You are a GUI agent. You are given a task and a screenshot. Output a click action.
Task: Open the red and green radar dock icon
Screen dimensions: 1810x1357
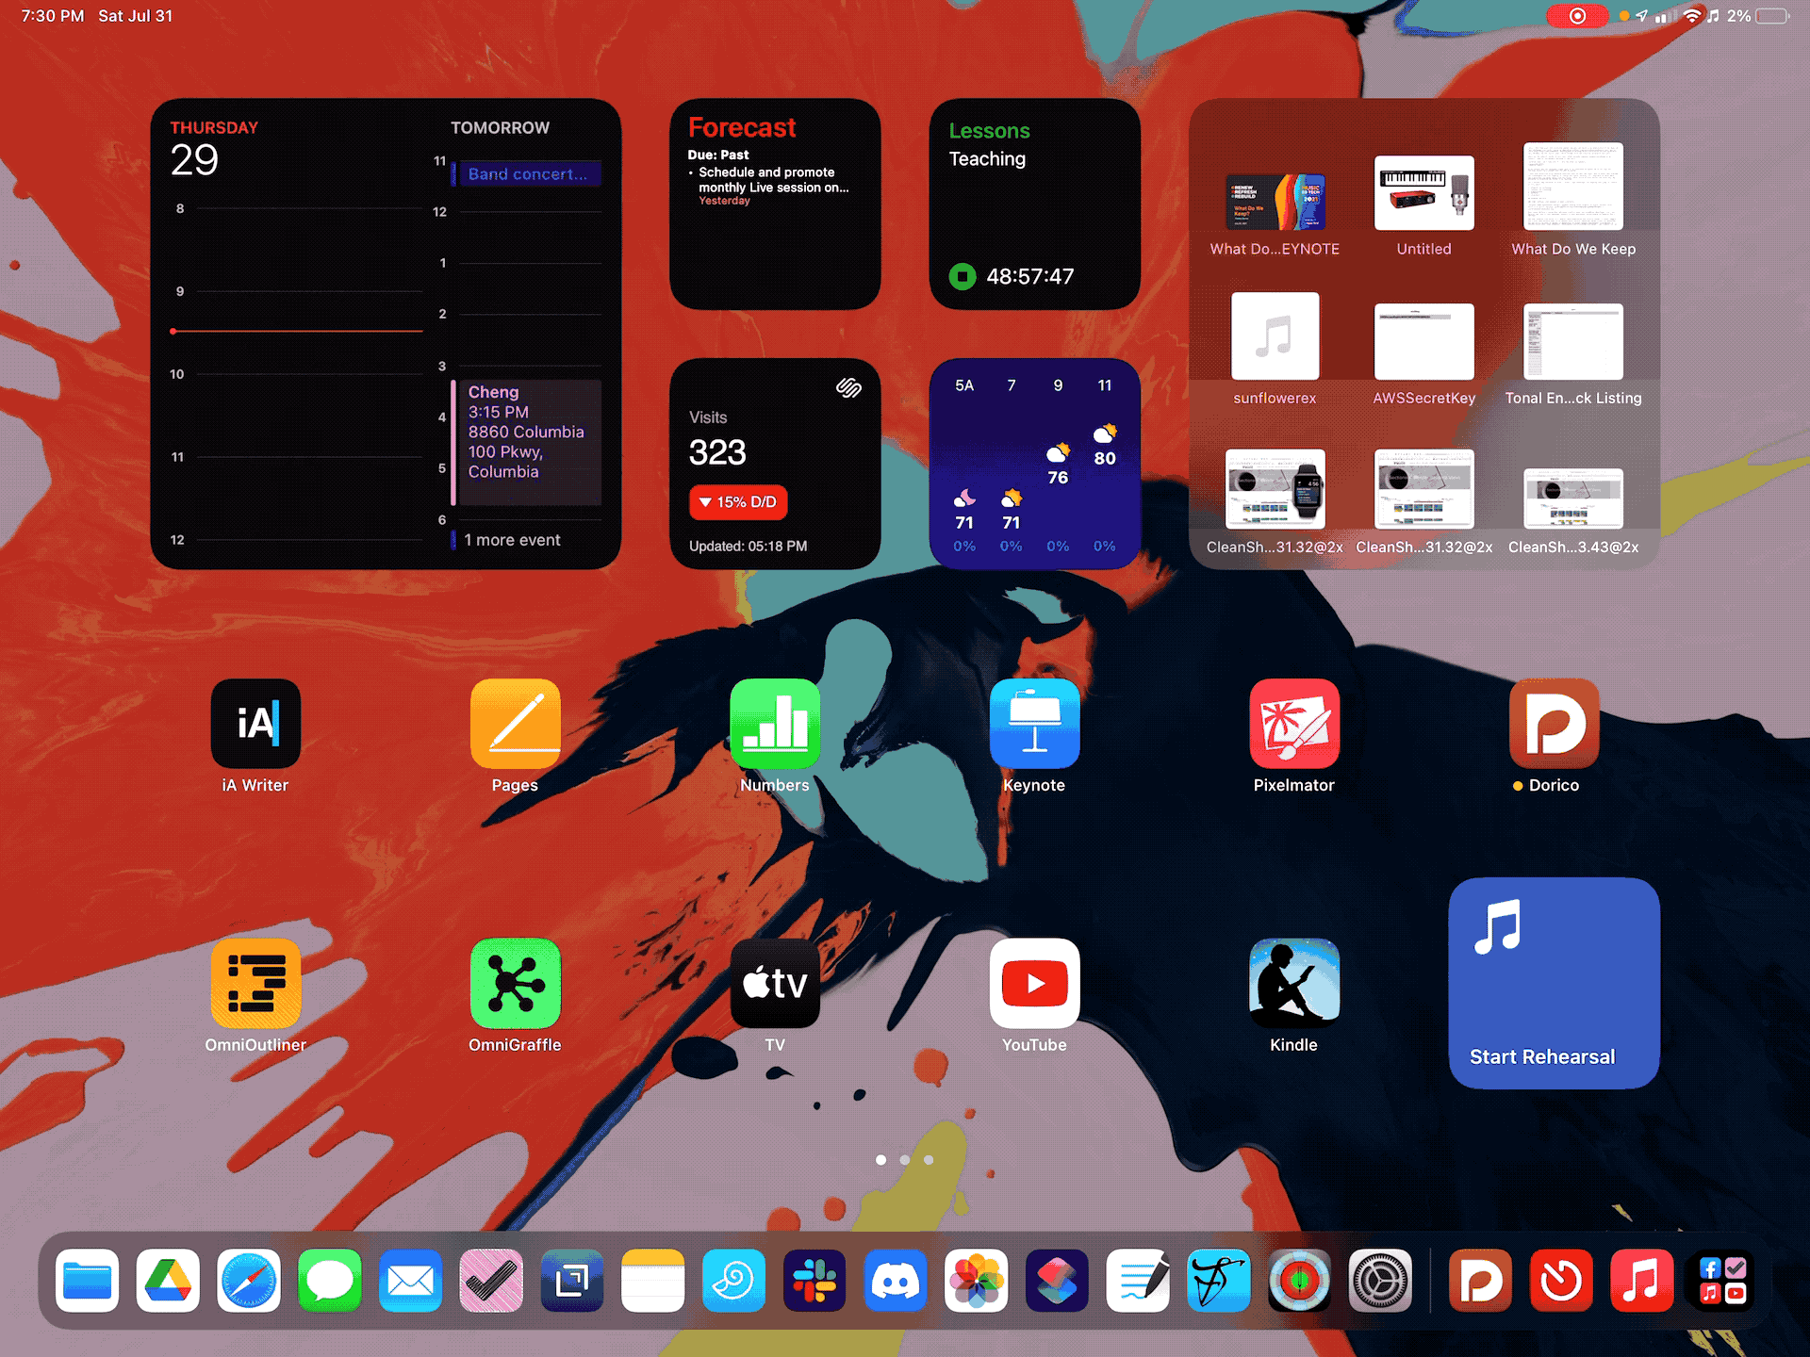(1299, 1281)
